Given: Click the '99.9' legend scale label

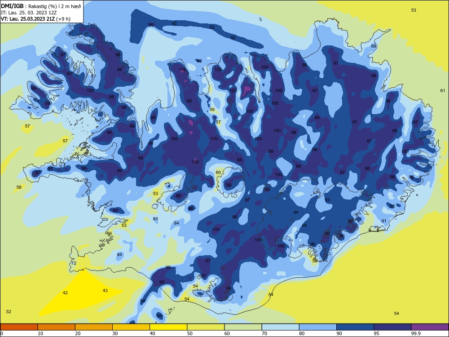Looking at the screenshot, I should (416, 333).
